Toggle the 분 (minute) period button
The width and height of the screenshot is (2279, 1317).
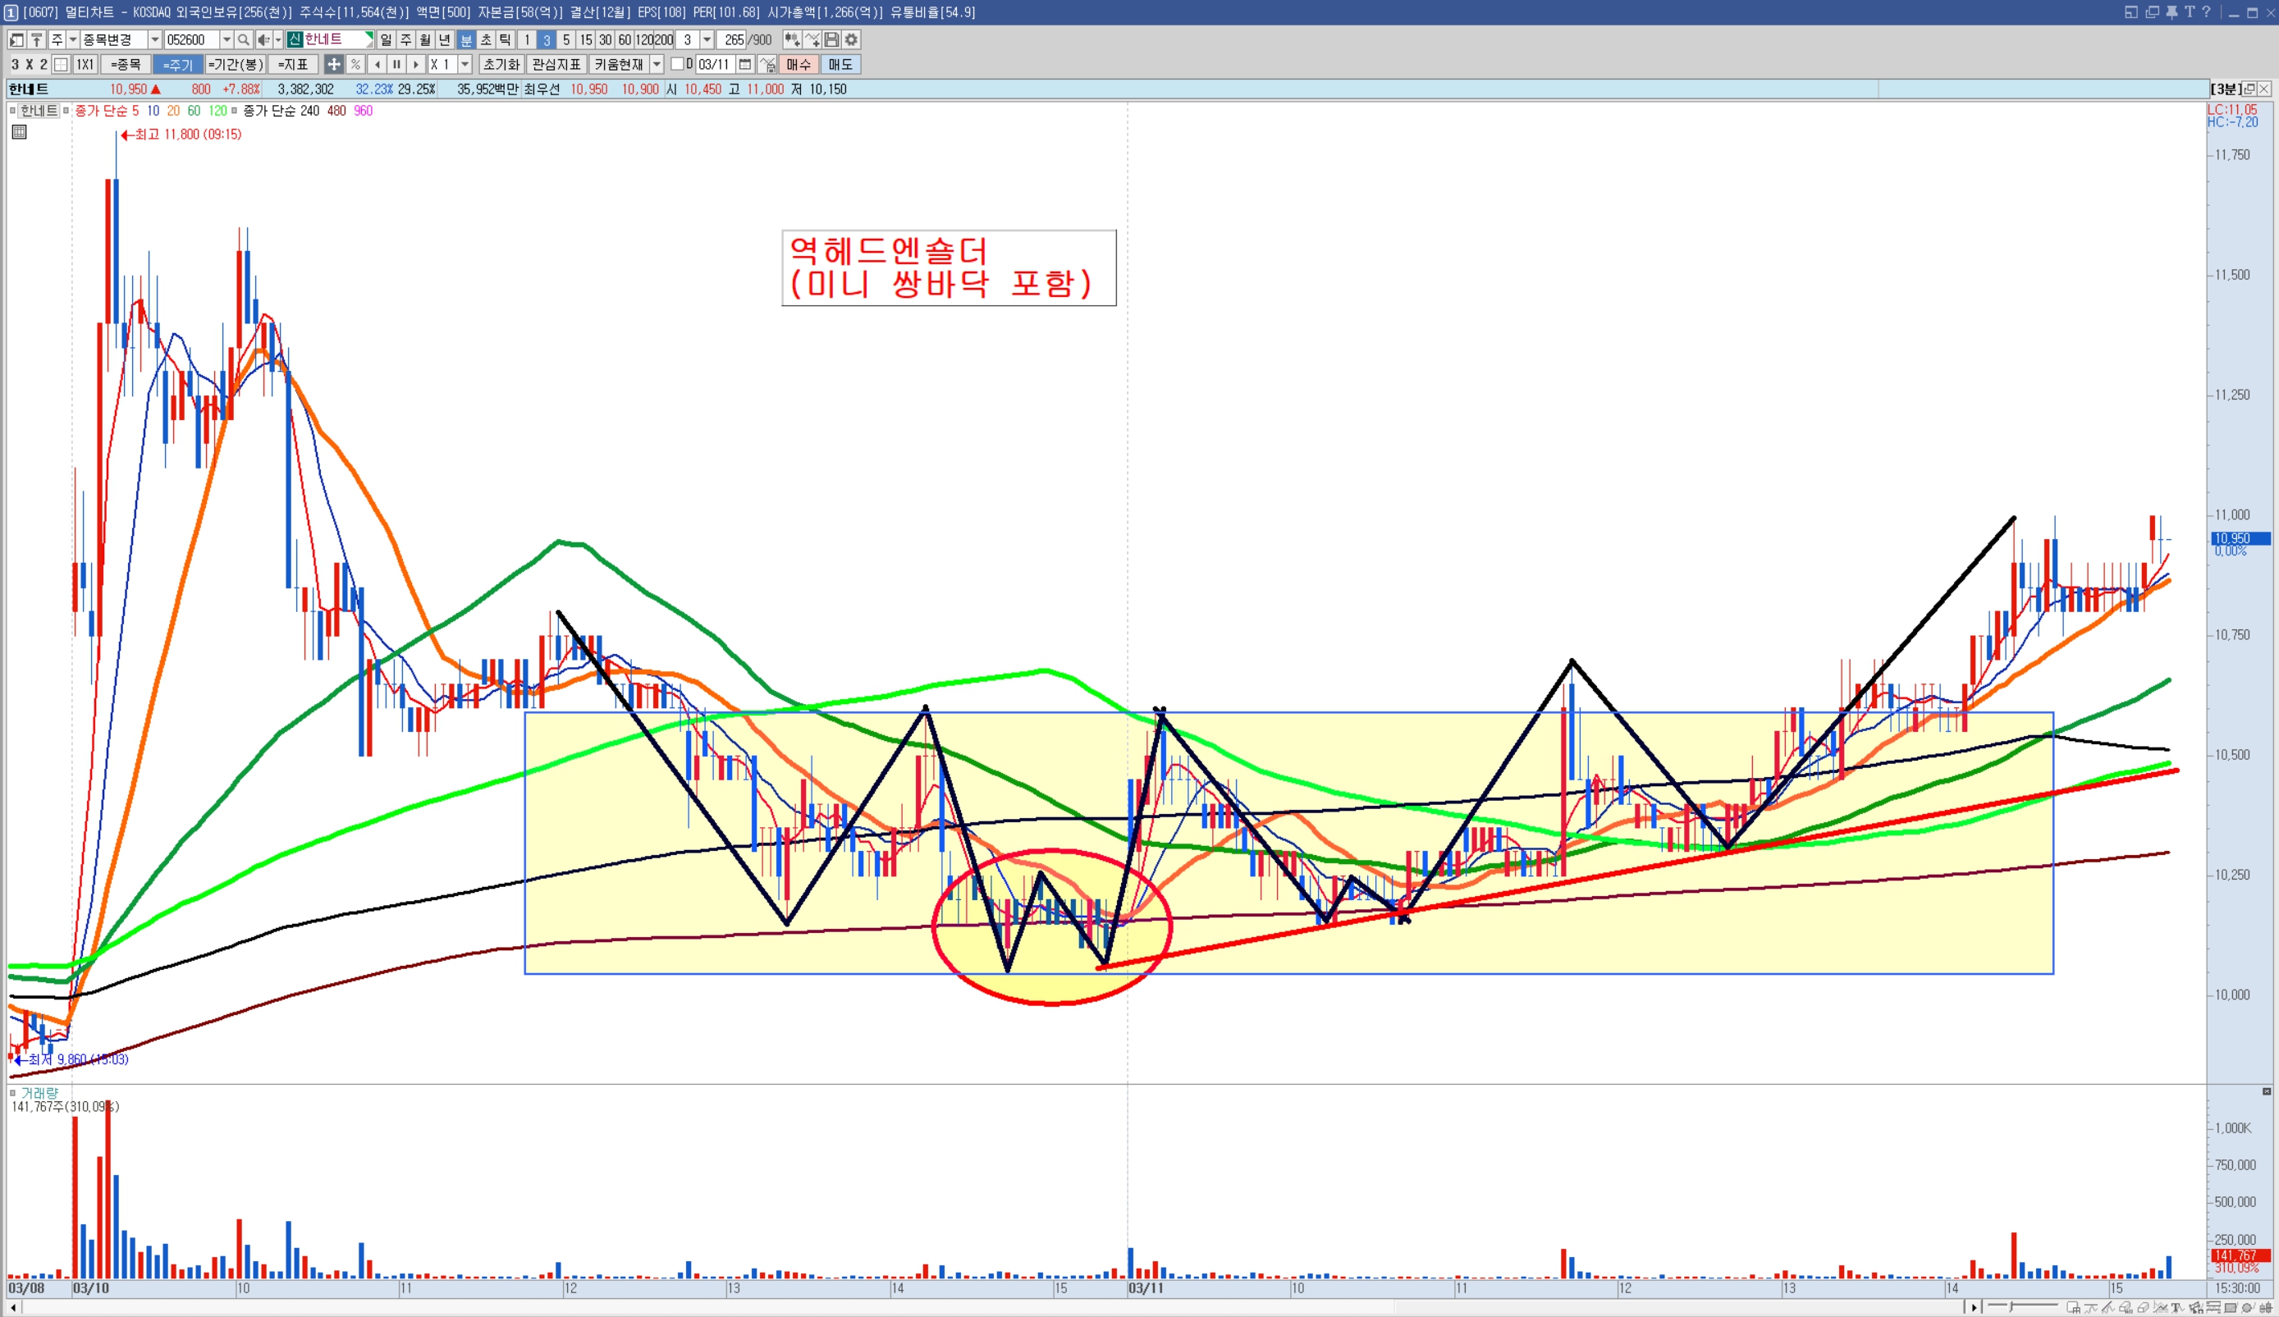pyautogui.click(x=466, y=40)
